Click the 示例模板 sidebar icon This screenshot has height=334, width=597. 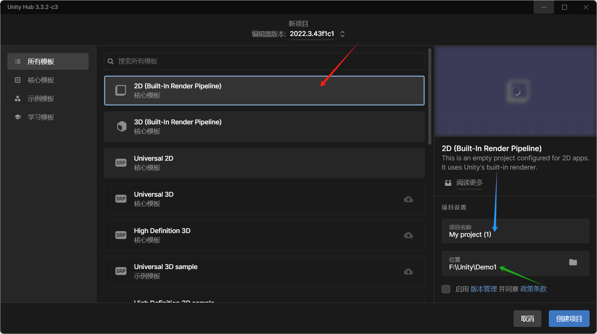click(x=17, y=98)
